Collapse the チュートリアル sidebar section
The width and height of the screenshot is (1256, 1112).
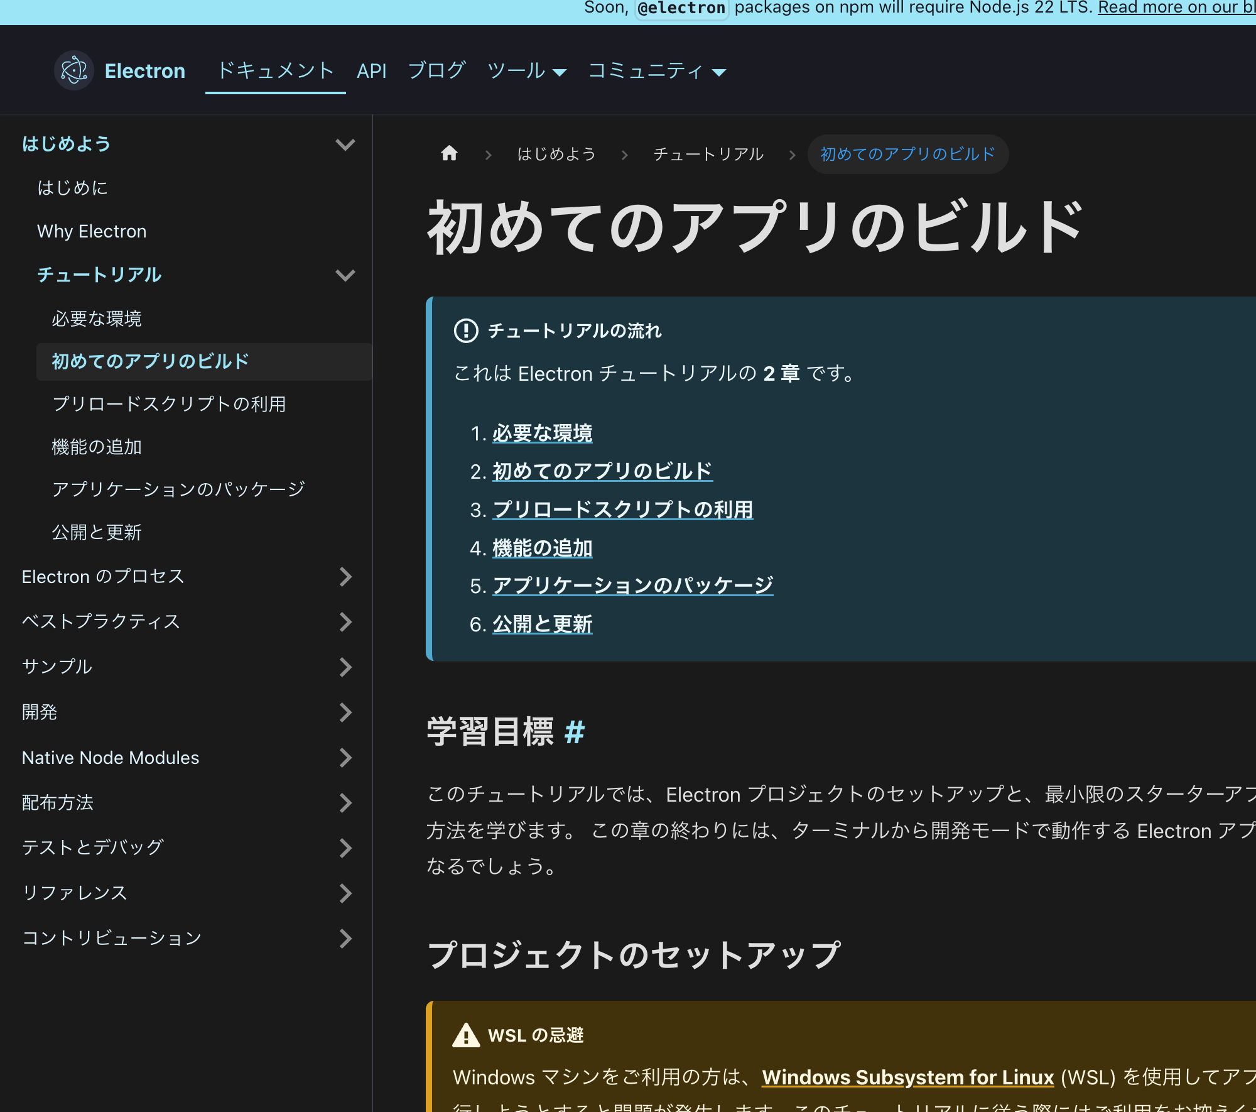(345, 275)
